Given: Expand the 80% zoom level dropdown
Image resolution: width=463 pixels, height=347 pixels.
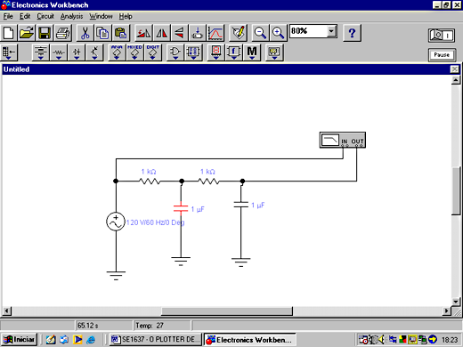Looking at the screenshot, I should click(x=331, y=31).
